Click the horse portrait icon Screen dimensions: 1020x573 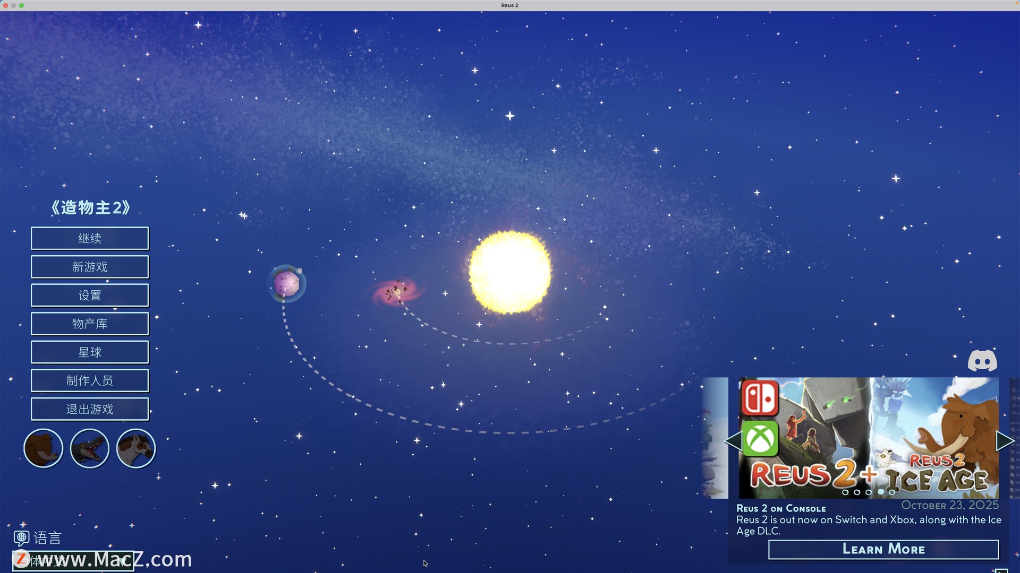[135, 448]
